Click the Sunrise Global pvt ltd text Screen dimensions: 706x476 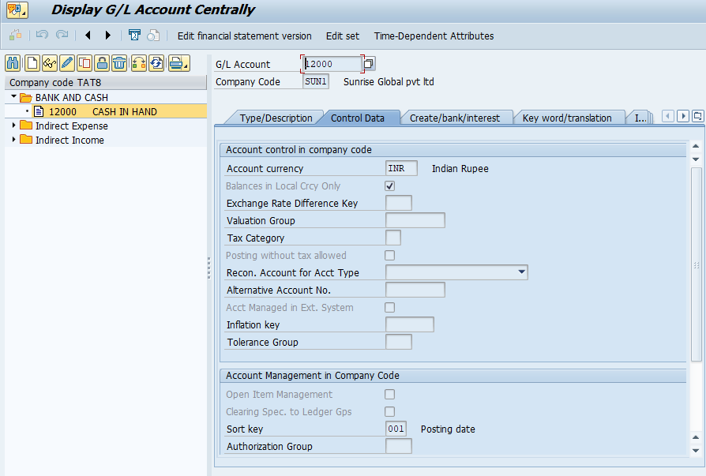389,82
